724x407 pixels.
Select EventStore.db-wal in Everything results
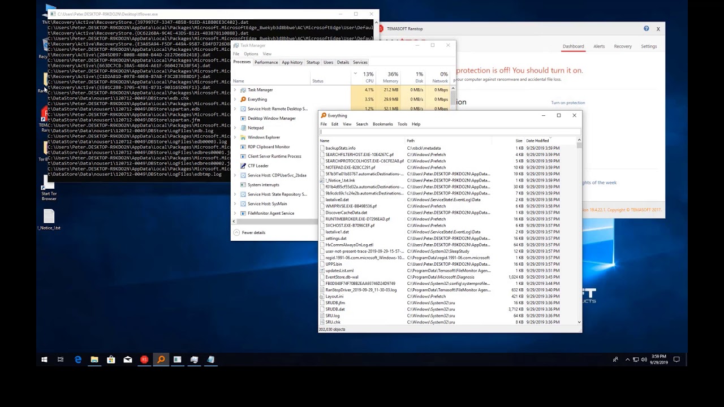tap(342, 277)
